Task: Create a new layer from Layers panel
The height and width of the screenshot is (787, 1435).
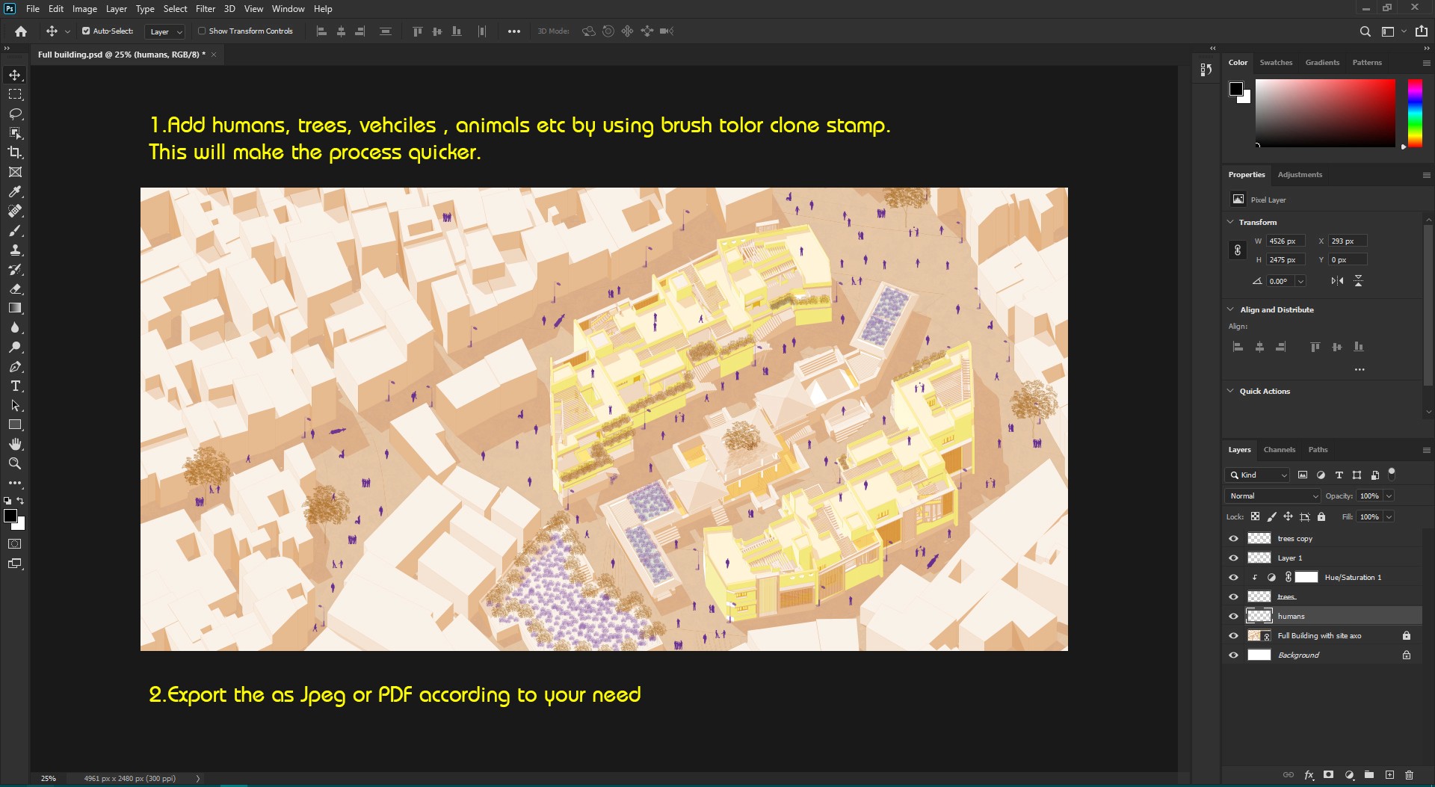Action: [x=1389, y=775]
